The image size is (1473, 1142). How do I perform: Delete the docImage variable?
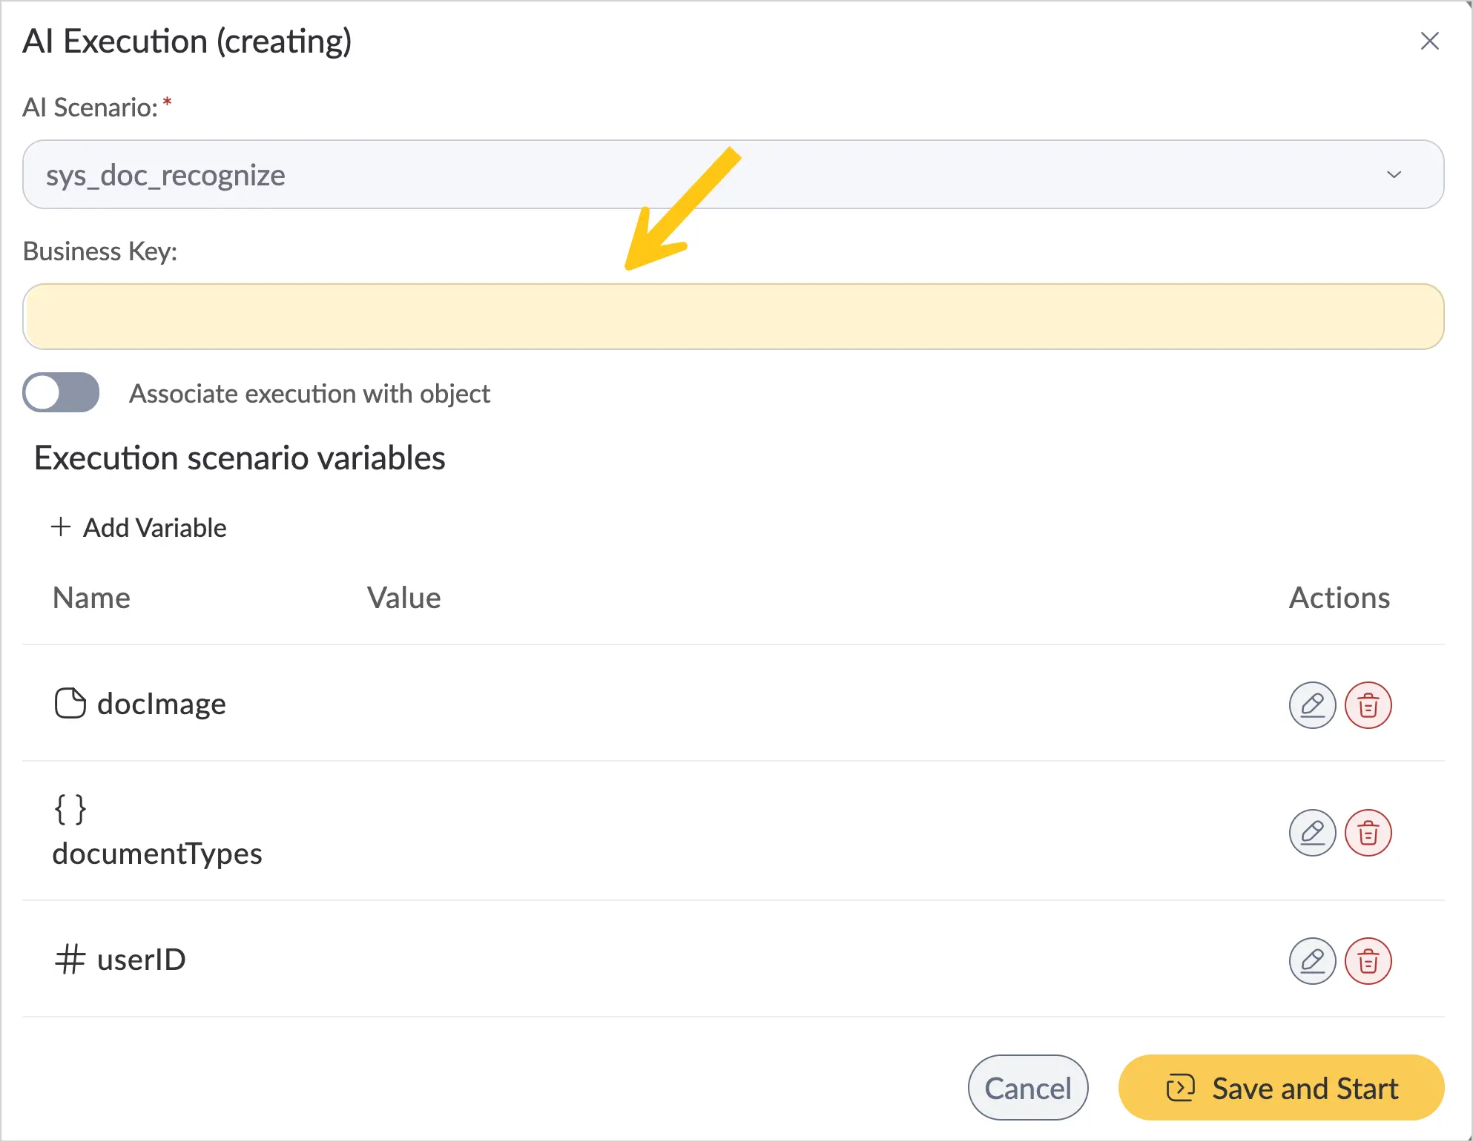pos(1368,704)
